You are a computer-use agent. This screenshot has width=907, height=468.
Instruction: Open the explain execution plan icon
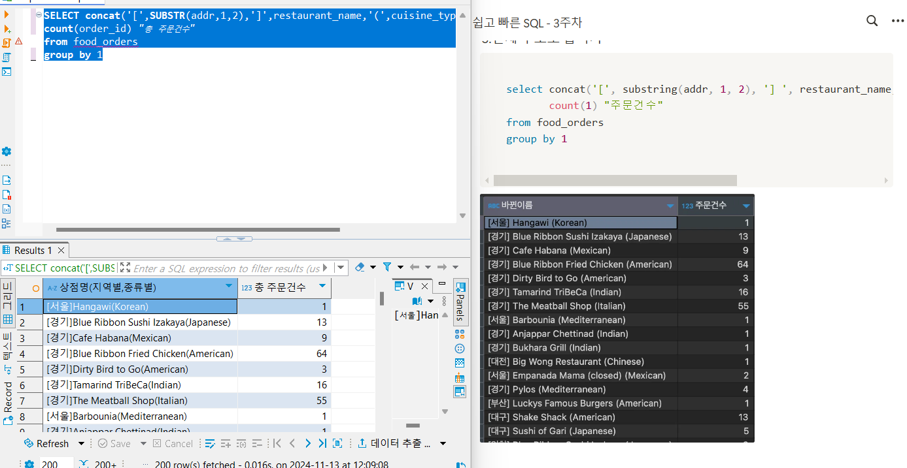point(7,57)
